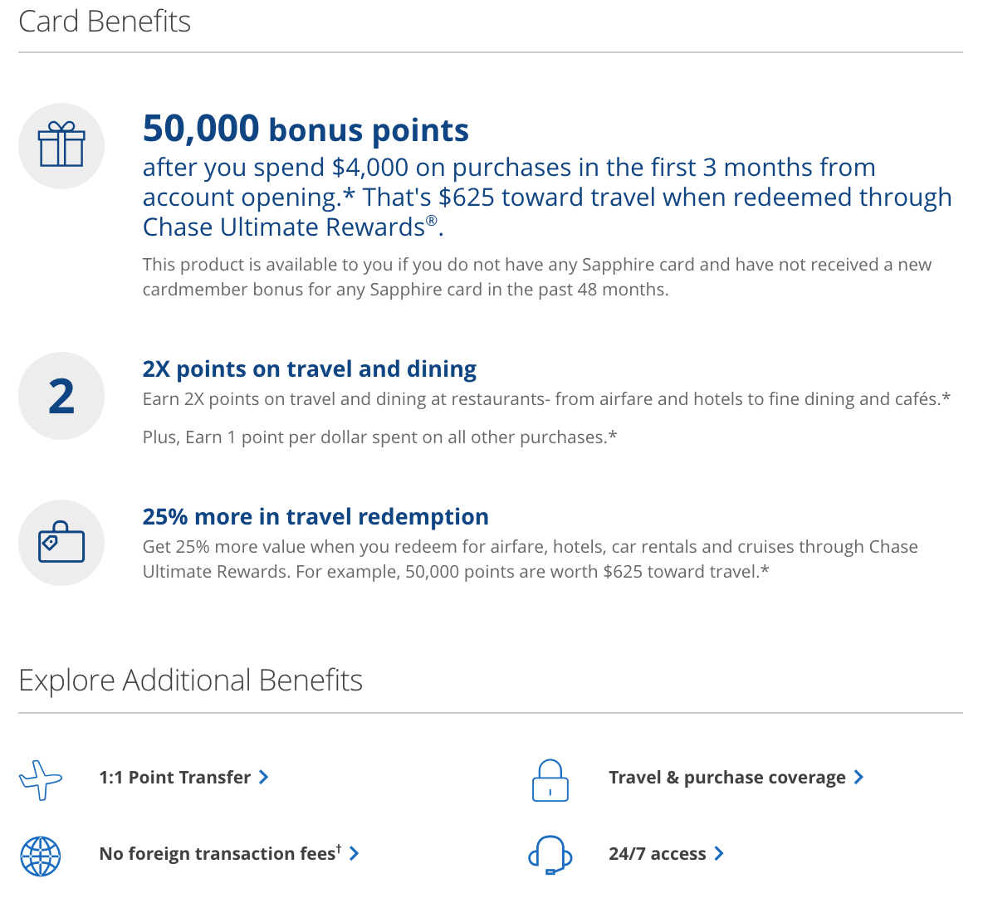Click the 25% more in travel redemption heading
This screenshot has width=988, height=898.
click(315, 516)
